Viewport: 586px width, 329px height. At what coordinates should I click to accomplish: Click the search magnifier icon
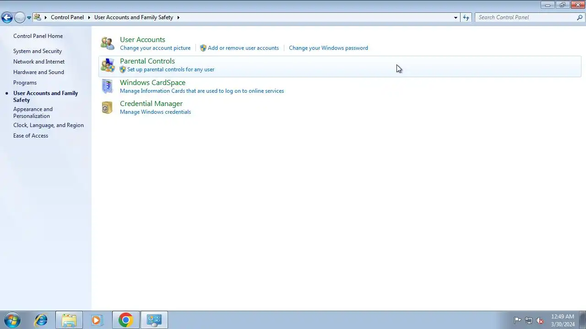click(580, 17)
